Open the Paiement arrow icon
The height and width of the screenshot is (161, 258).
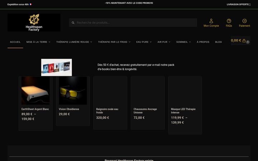click(244, 21)
